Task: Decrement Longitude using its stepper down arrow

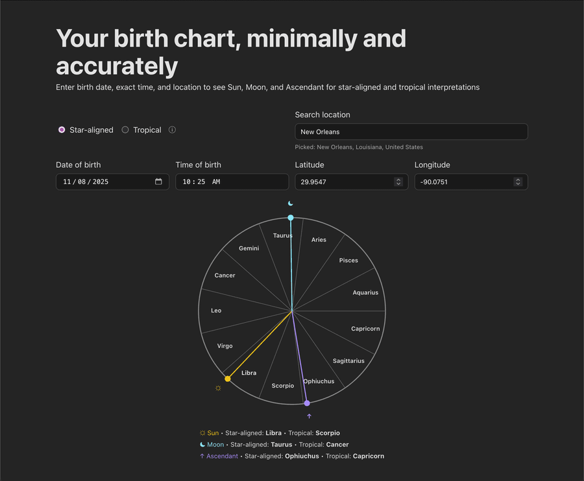Action: (517, 184)
